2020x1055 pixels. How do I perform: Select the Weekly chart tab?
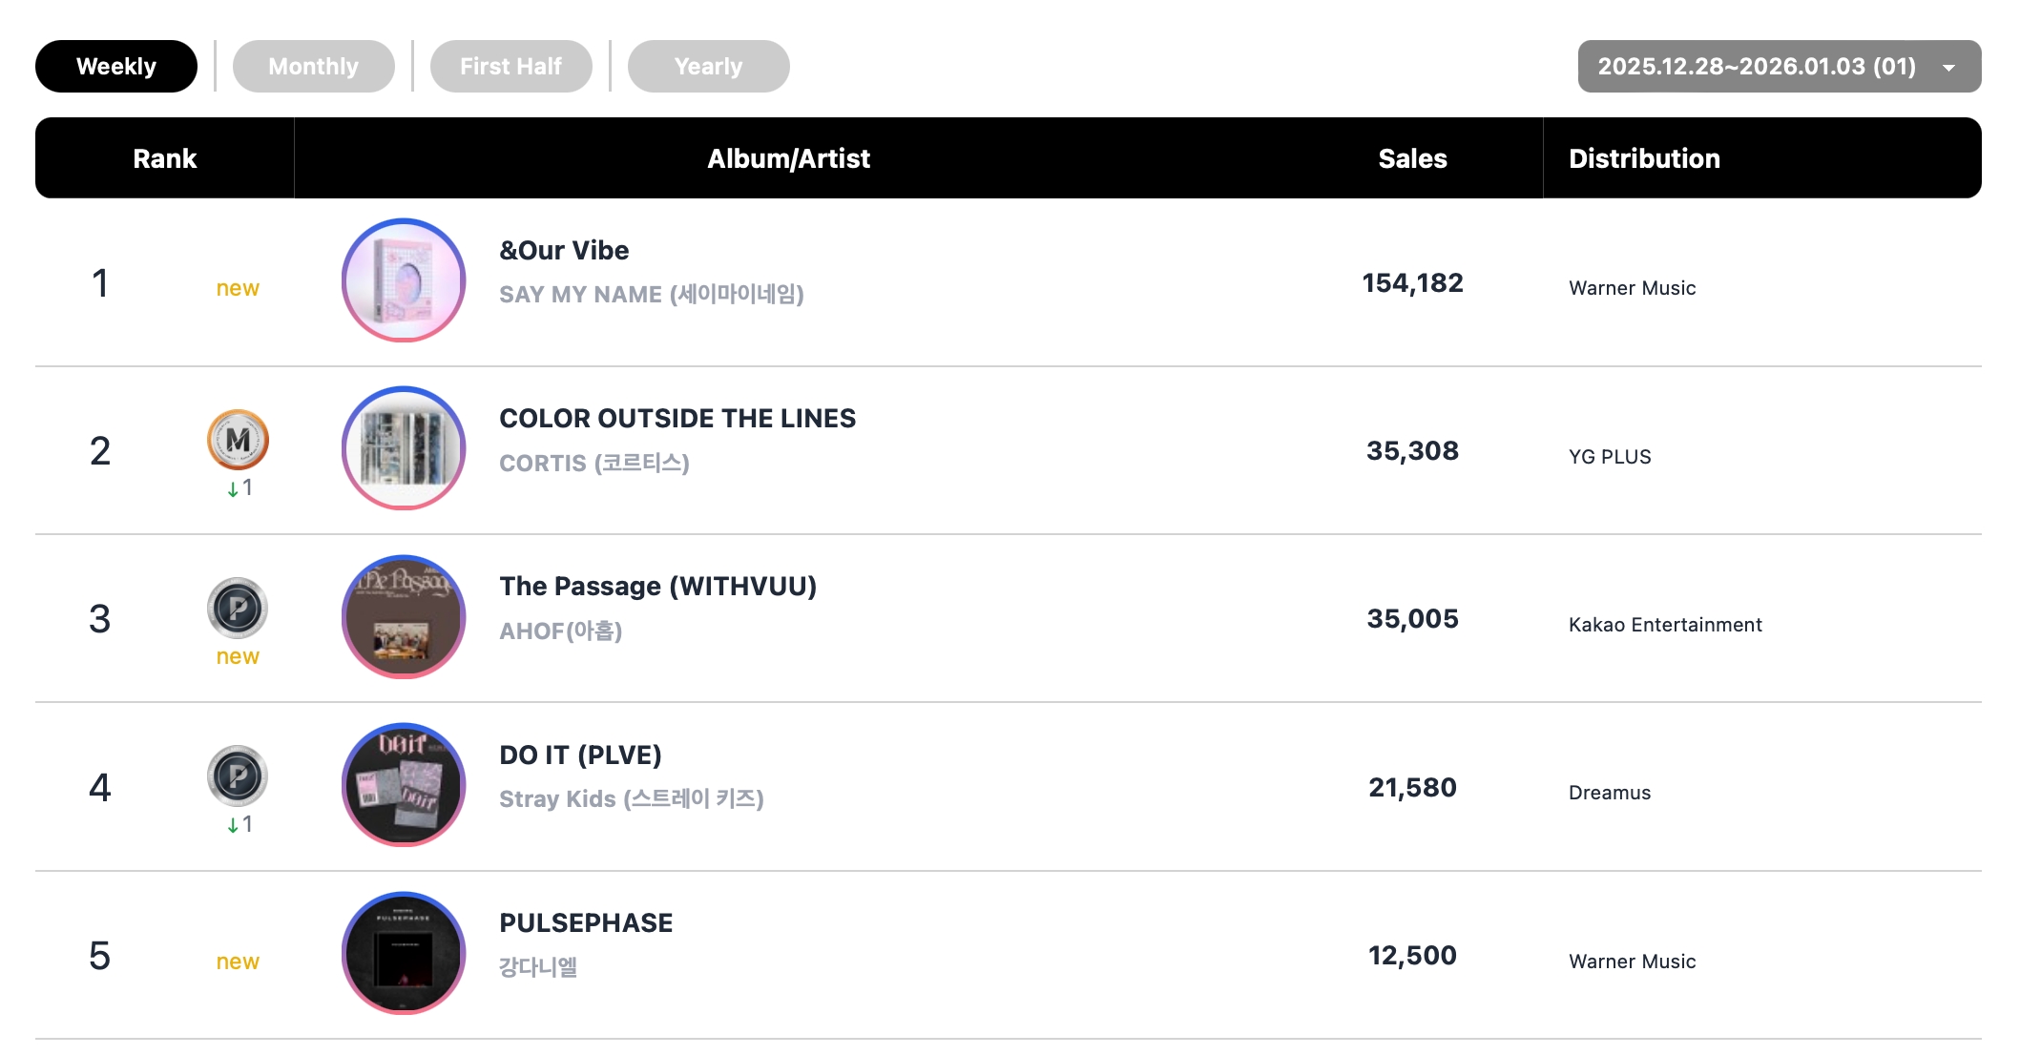(116, 67)
